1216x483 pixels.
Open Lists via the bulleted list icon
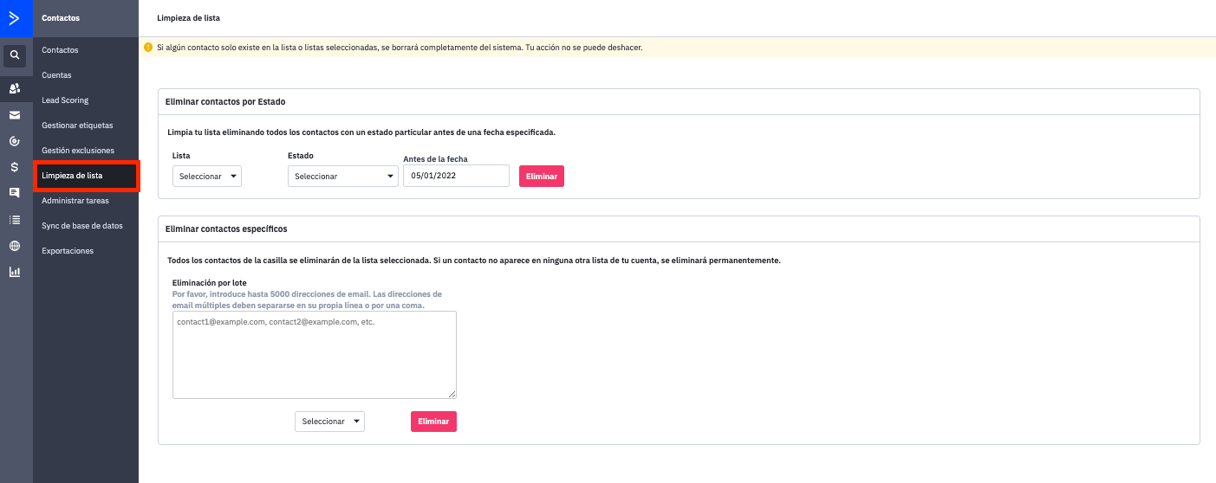[x=15, y=219]
